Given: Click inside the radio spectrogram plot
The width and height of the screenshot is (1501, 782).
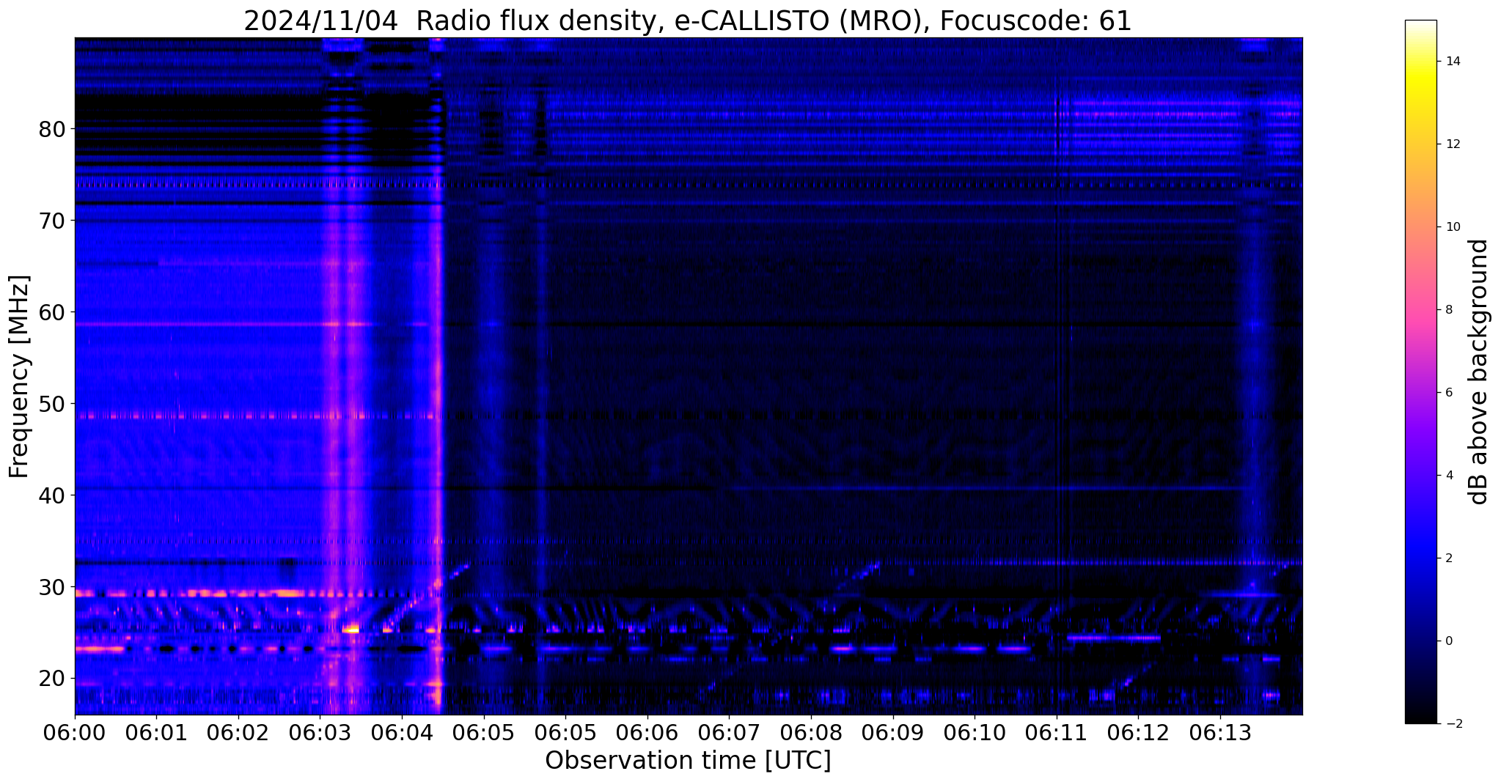Looking at the screenshot, I should (689, 376).
